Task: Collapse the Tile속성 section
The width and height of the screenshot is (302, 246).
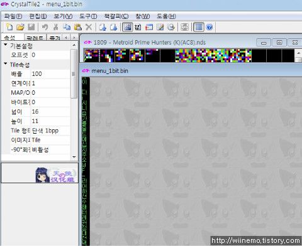Action: [x=6, y=63]
